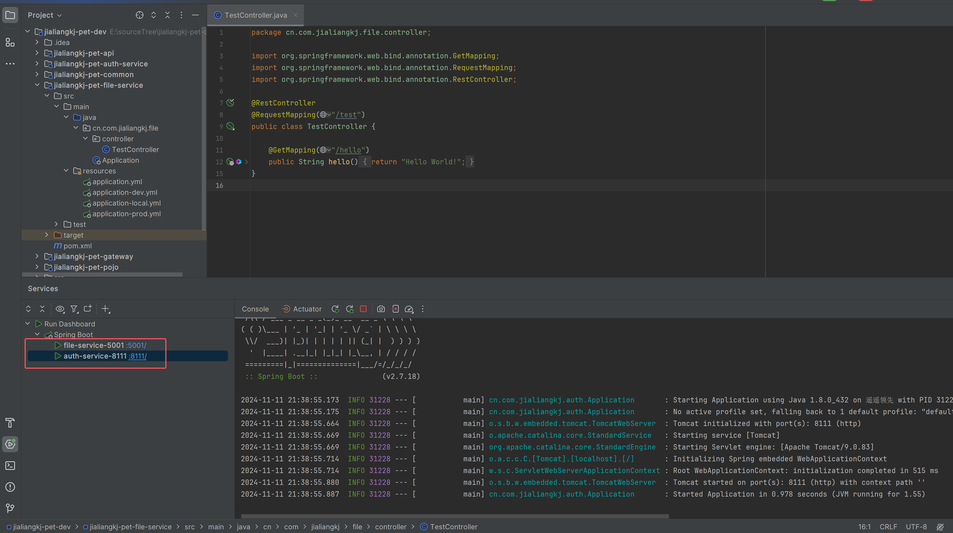Click the /hello URL mapping link
Screen dimensions: 953x533
pyautogui.click(x=348, y=150)
